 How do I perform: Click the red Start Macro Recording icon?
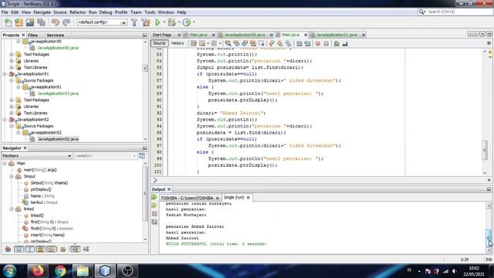(x=318, y=43)
